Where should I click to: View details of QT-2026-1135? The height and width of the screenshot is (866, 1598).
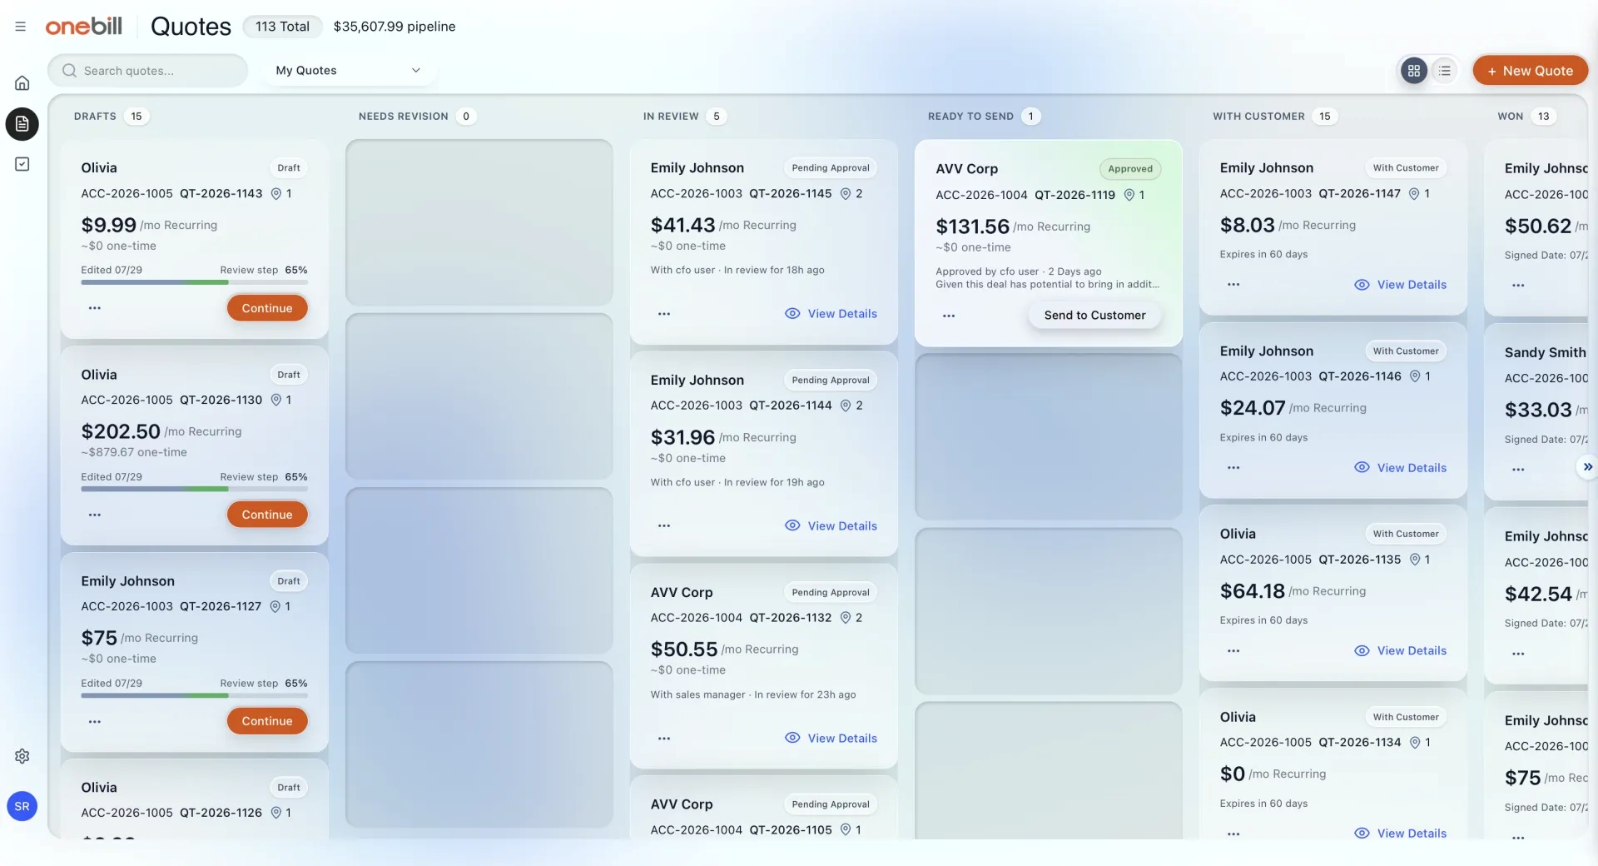point(1400,651)
